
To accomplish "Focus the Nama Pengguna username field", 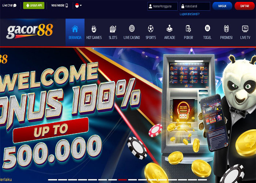I will tap(163, 6).
